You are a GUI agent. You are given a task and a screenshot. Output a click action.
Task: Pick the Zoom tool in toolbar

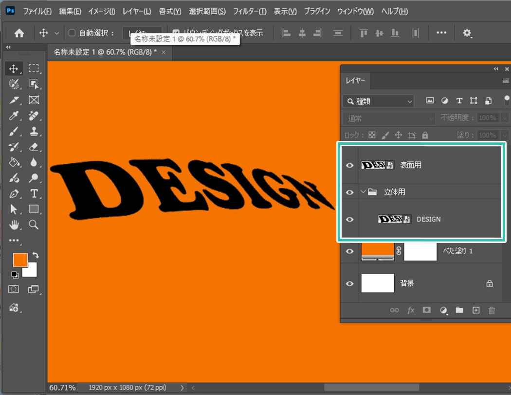click(x=34, y=224)
